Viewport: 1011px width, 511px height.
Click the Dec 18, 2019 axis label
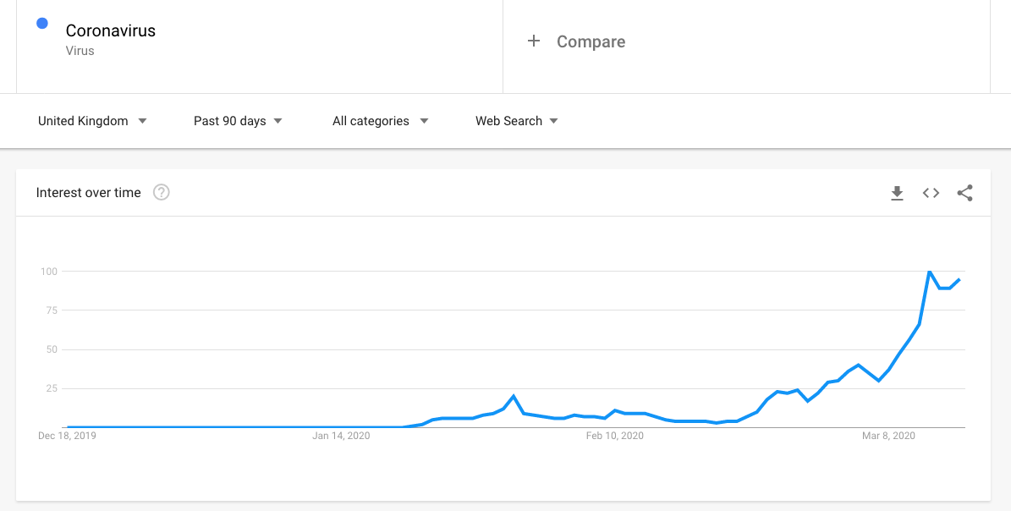(67, 437)
